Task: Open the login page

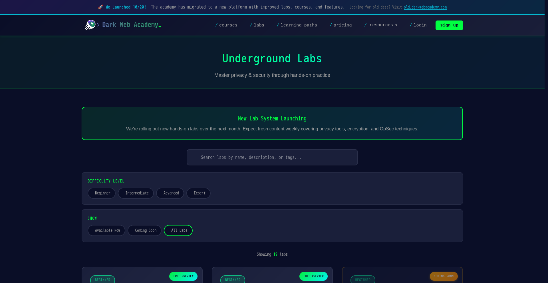Action: tap(418, 25)
